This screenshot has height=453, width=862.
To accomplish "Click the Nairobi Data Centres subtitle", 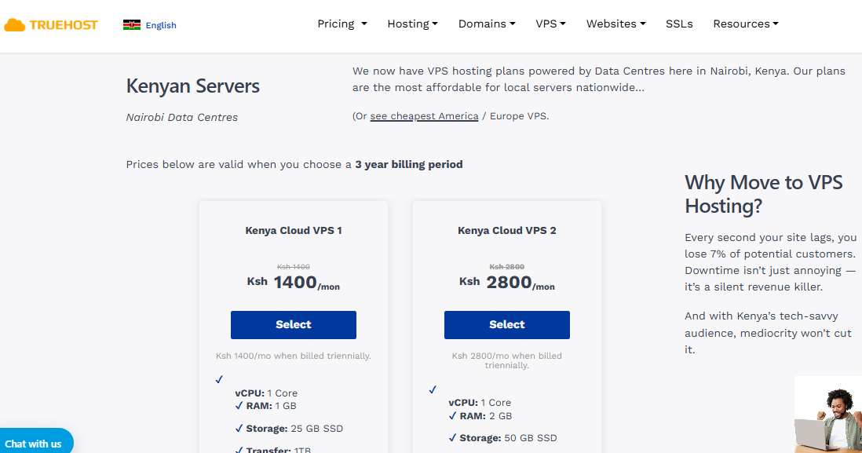I will pos(182,117).
